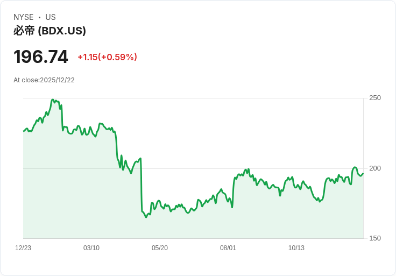Click the At close date text
Screen dimensions: 396x276
pyautogui.click(x=44, y=80)
